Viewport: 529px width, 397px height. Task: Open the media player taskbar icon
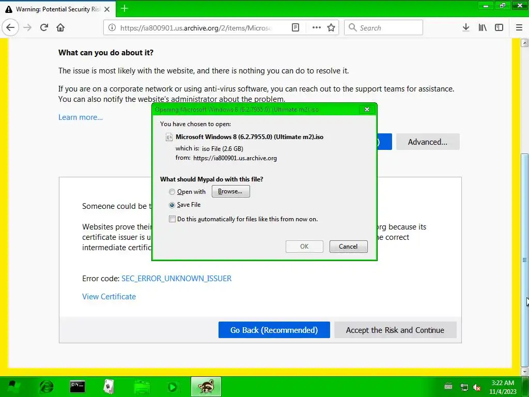[173, 387]
